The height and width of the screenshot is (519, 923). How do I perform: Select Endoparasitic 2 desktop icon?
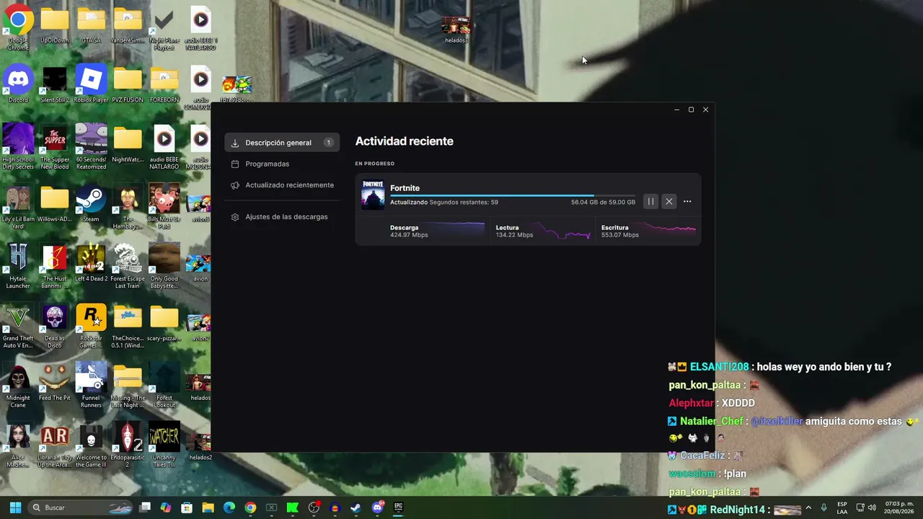point(128,445)
